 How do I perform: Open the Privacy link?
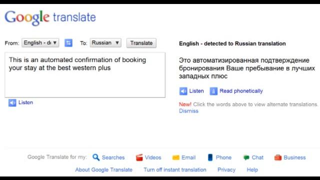[226, 170]
